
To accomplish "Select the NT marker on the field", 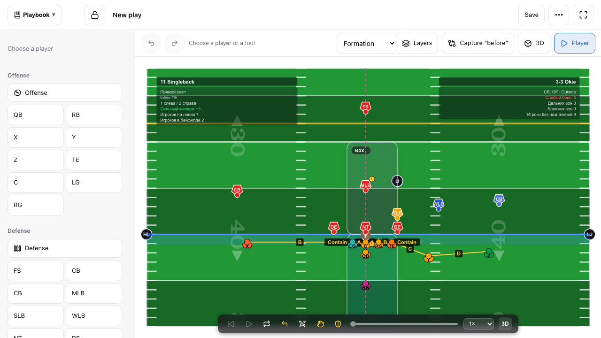I will [365, 228].
